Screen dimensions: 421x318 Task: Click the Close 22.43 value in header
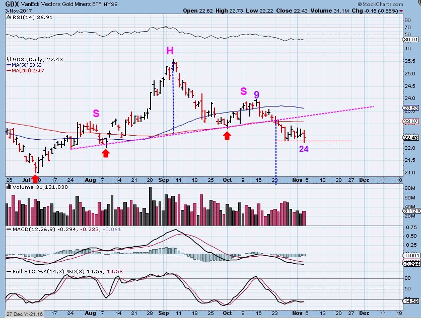point(292,11)
